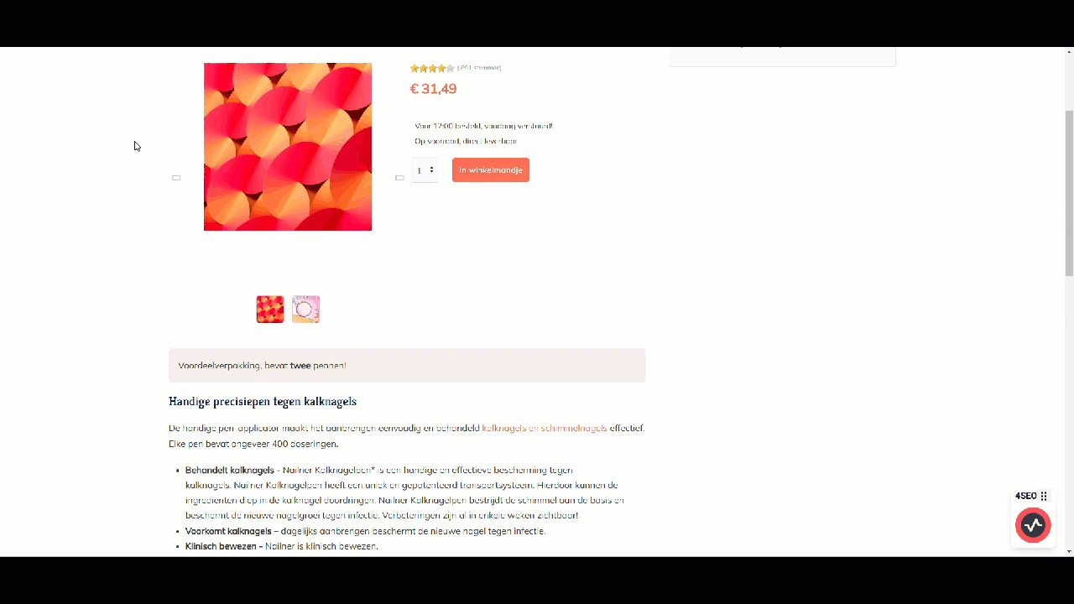Image resolution: width=1074 pixels, height=604 pixels.
Task: Click the first gold rating star
Action: pyautogui.click(x=414, y=69)
